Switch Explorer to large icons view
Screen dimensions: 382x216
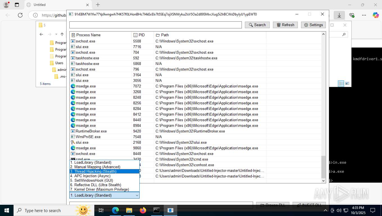click(347, 84)
